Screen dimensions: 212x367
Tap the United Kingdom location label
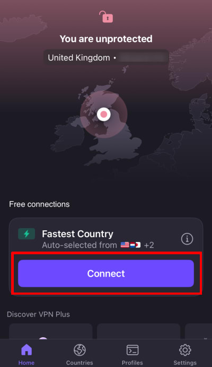79,57
